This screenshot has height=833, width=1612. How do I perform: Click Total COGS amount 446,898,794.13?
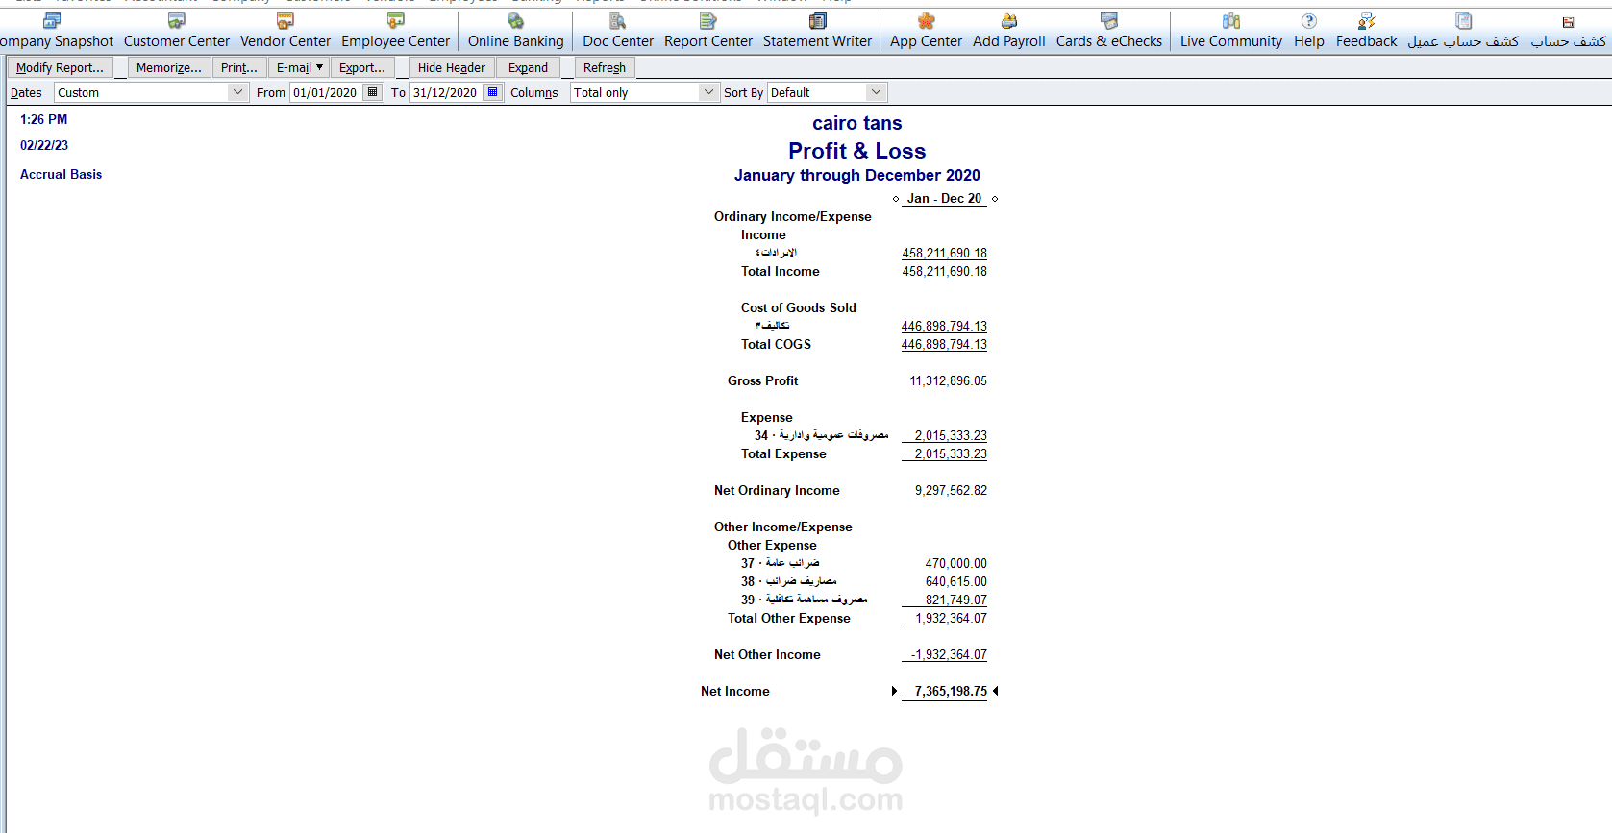click(x=944, y=344)
